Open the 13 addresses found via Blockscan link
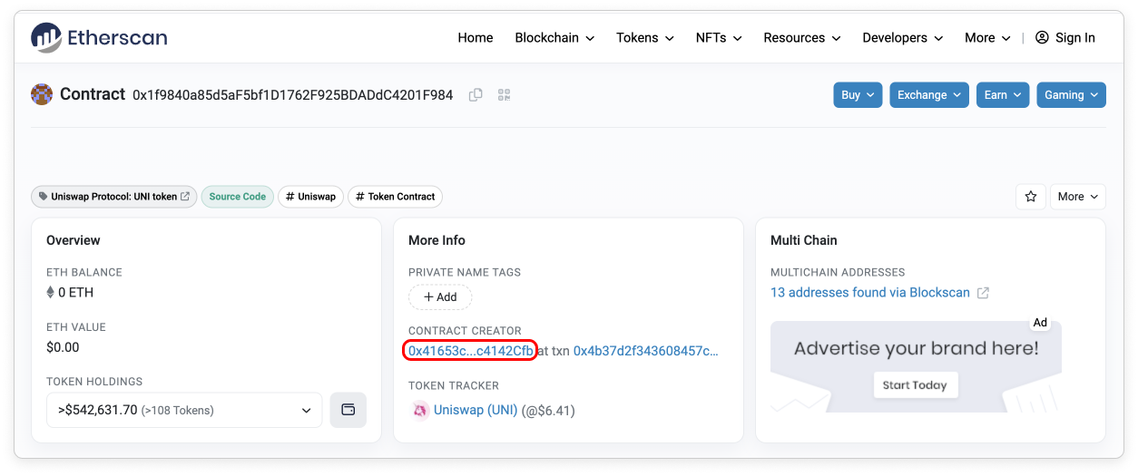 click(869, 293)
